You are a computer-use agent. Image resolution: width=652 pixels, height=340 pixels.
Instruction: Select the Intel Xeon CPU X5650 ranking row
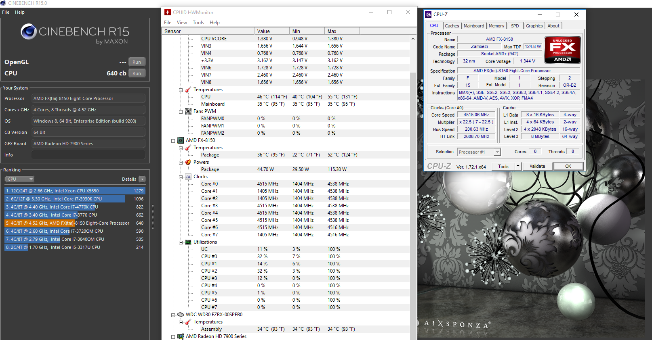tap(75, 191)
